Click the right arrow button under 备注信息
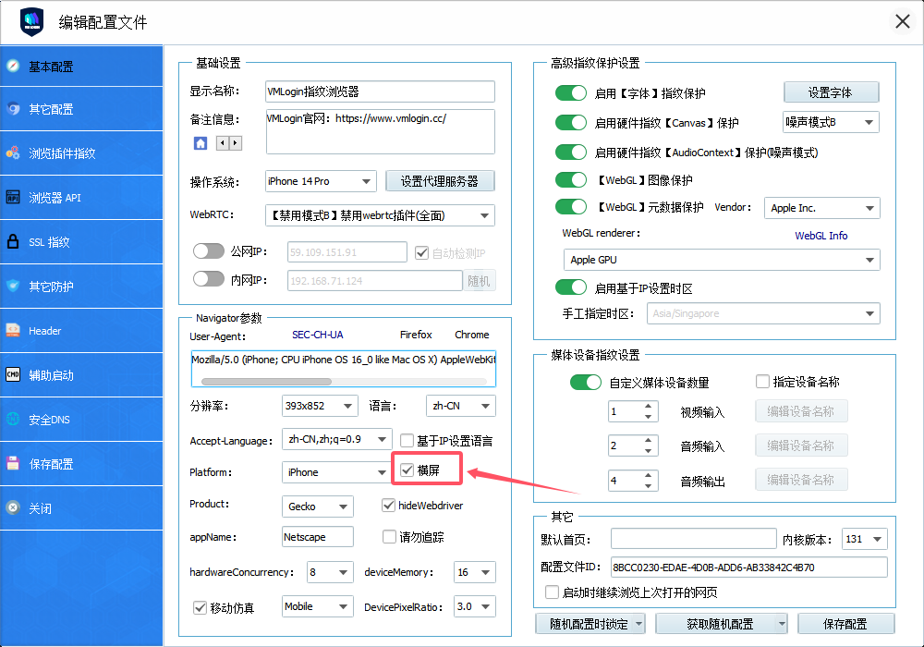 coord(236,142)
